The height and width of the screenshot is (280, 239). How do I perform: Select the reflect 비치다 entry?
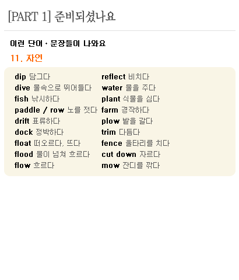(125, 76)
